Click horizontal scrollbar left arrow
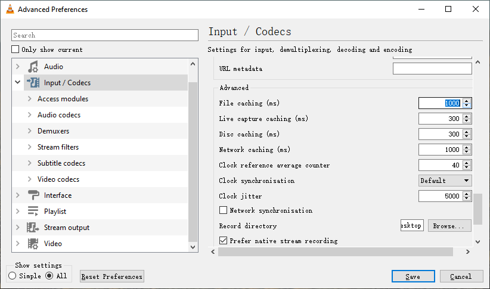The height and width of the screenshot is (289, 490). point(213,252)
